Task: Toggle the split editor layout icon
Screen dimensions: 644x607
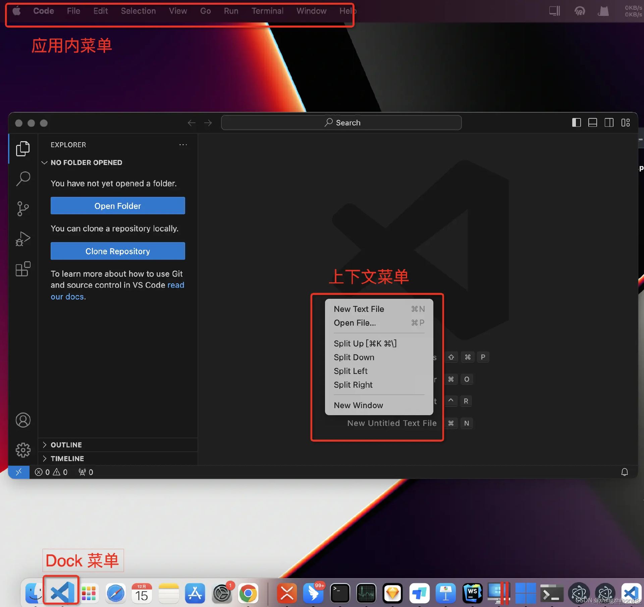Action: tap(609, 123)
